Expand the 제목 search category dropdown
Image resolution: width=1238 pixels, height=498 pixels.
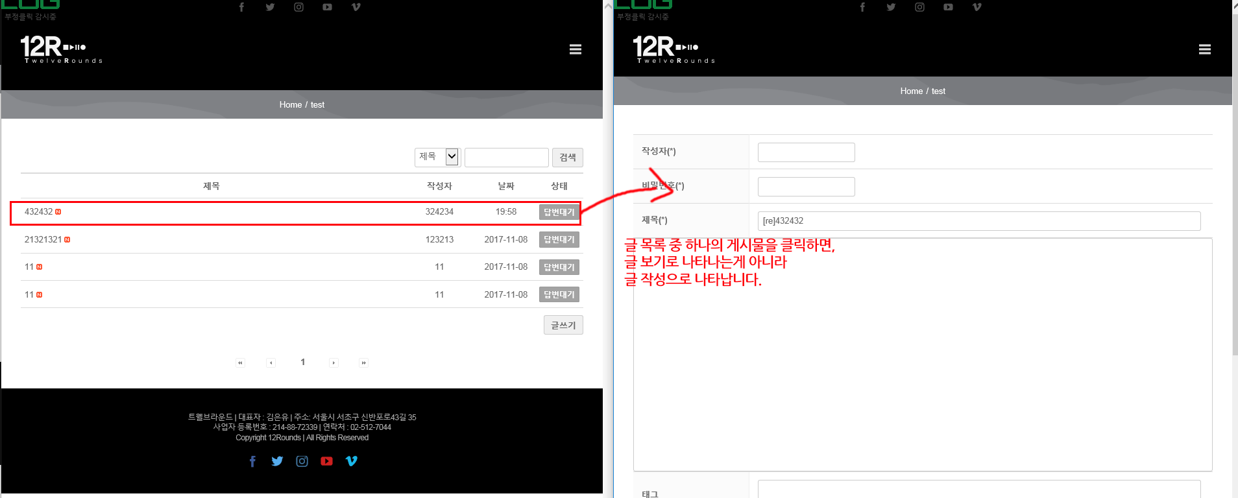[x=437, y=157]
